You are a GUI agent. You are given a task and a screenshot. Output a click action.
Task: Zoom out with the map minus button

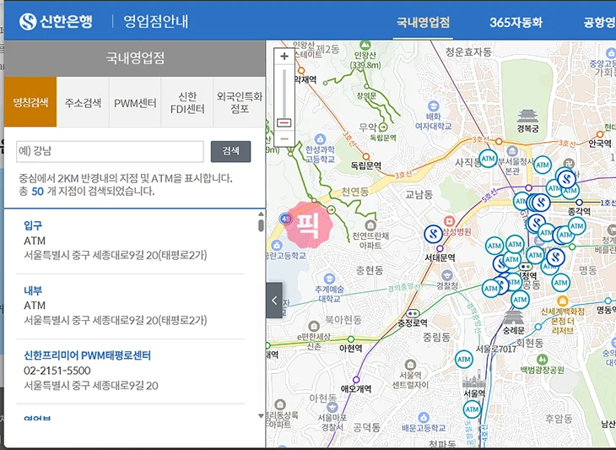(x=284, y=138)
